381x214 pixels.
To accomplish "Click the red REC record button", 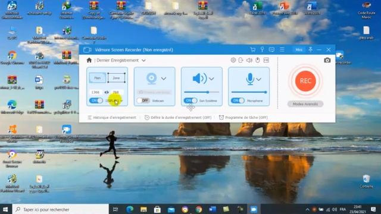I will click(305, 81).
